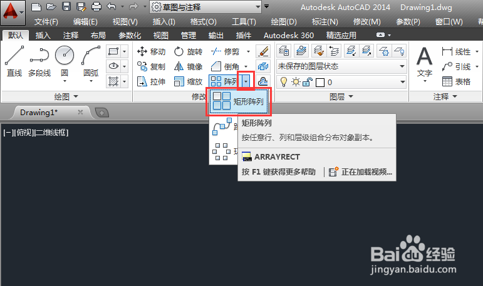Click the 缩放 scale tool
The width and height of the screenshot is (483, 286).
pyautogui.click(x=188, y=81)
